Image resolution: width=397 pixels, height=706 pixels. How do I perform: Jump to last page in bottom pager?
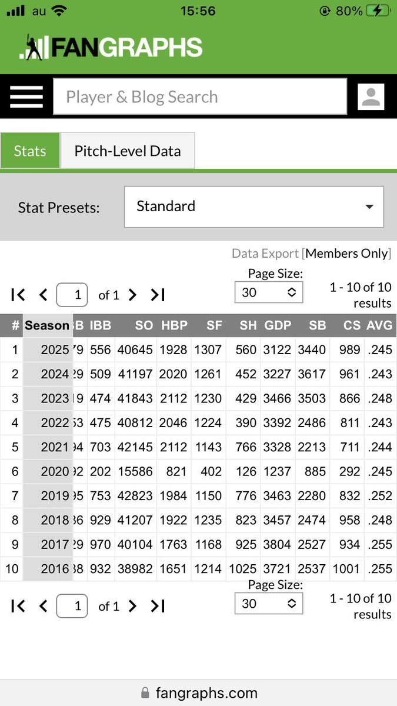tap(158, 606)
